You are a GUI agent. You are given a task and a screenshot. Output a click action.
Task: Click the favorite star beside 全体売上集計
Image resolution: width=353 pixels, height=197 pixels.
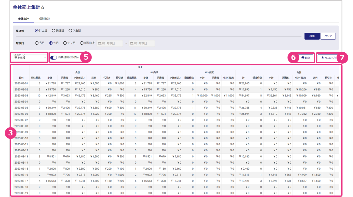43,8
